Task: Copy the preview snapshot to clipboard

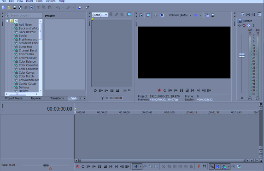Action: click(x=207, y=15)
